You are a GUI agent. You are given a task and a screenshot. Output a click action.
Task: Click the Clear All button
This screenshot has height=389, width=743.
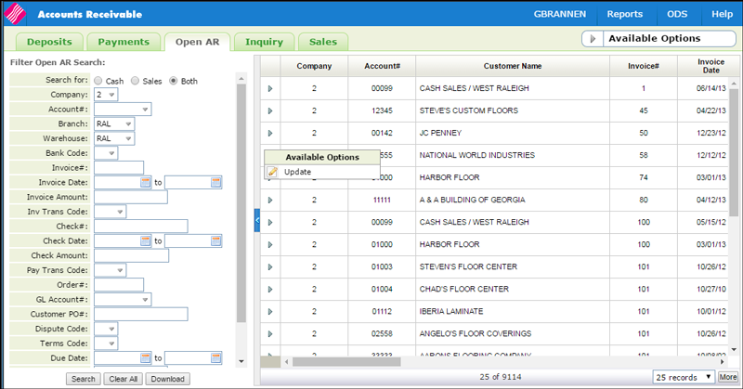[x=123, y=379]
